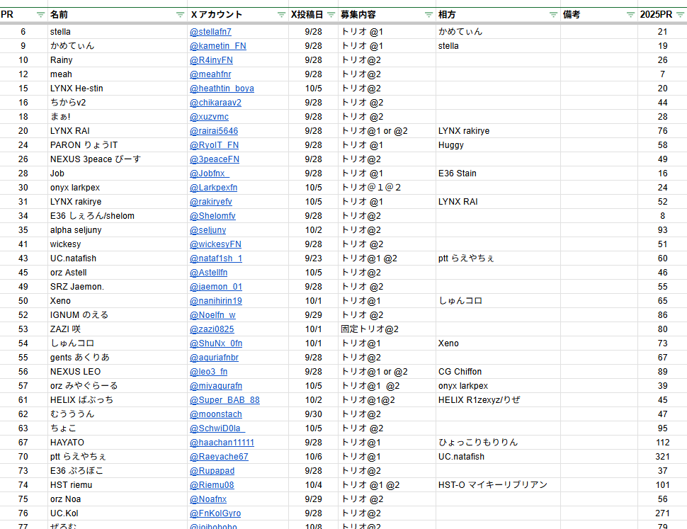Select the cell 'PARON りょうIT'

point(118,145)
